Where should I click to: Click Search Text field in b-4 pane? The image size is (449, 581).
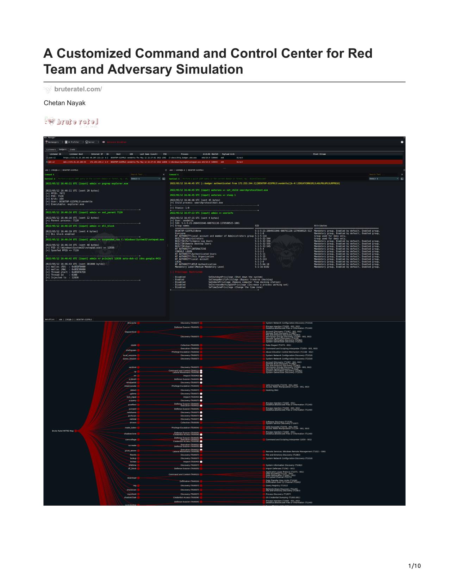click(x=384, y=174)
